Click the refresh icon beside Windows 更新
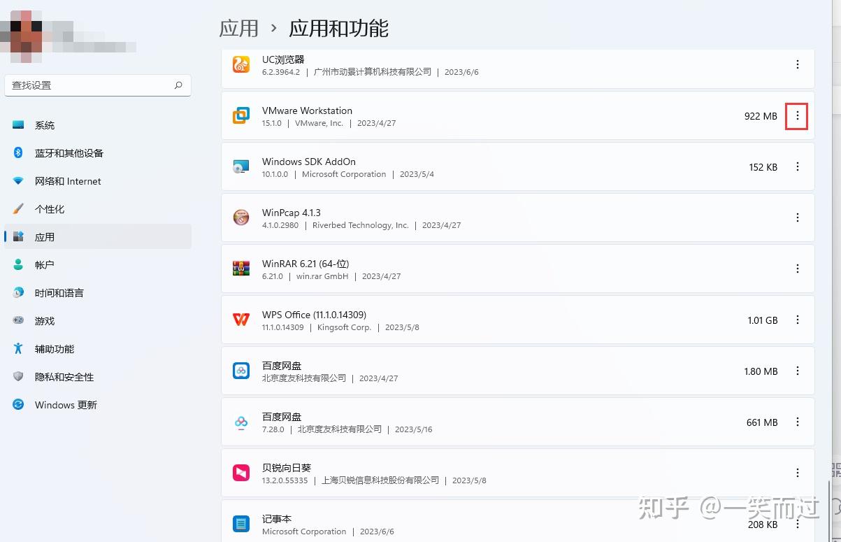The width and height of the screenshot is (841, 542). (x=17, y=405)
